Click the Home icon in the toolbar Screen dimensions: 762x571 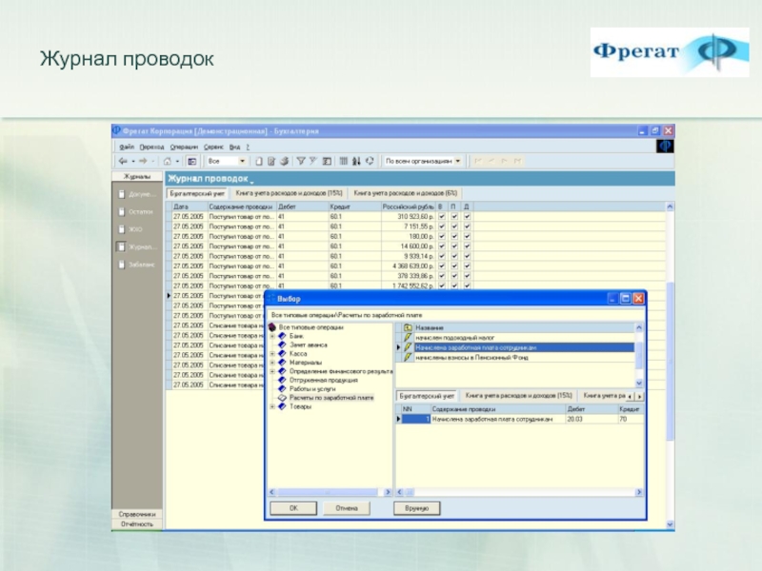(168, 161)
